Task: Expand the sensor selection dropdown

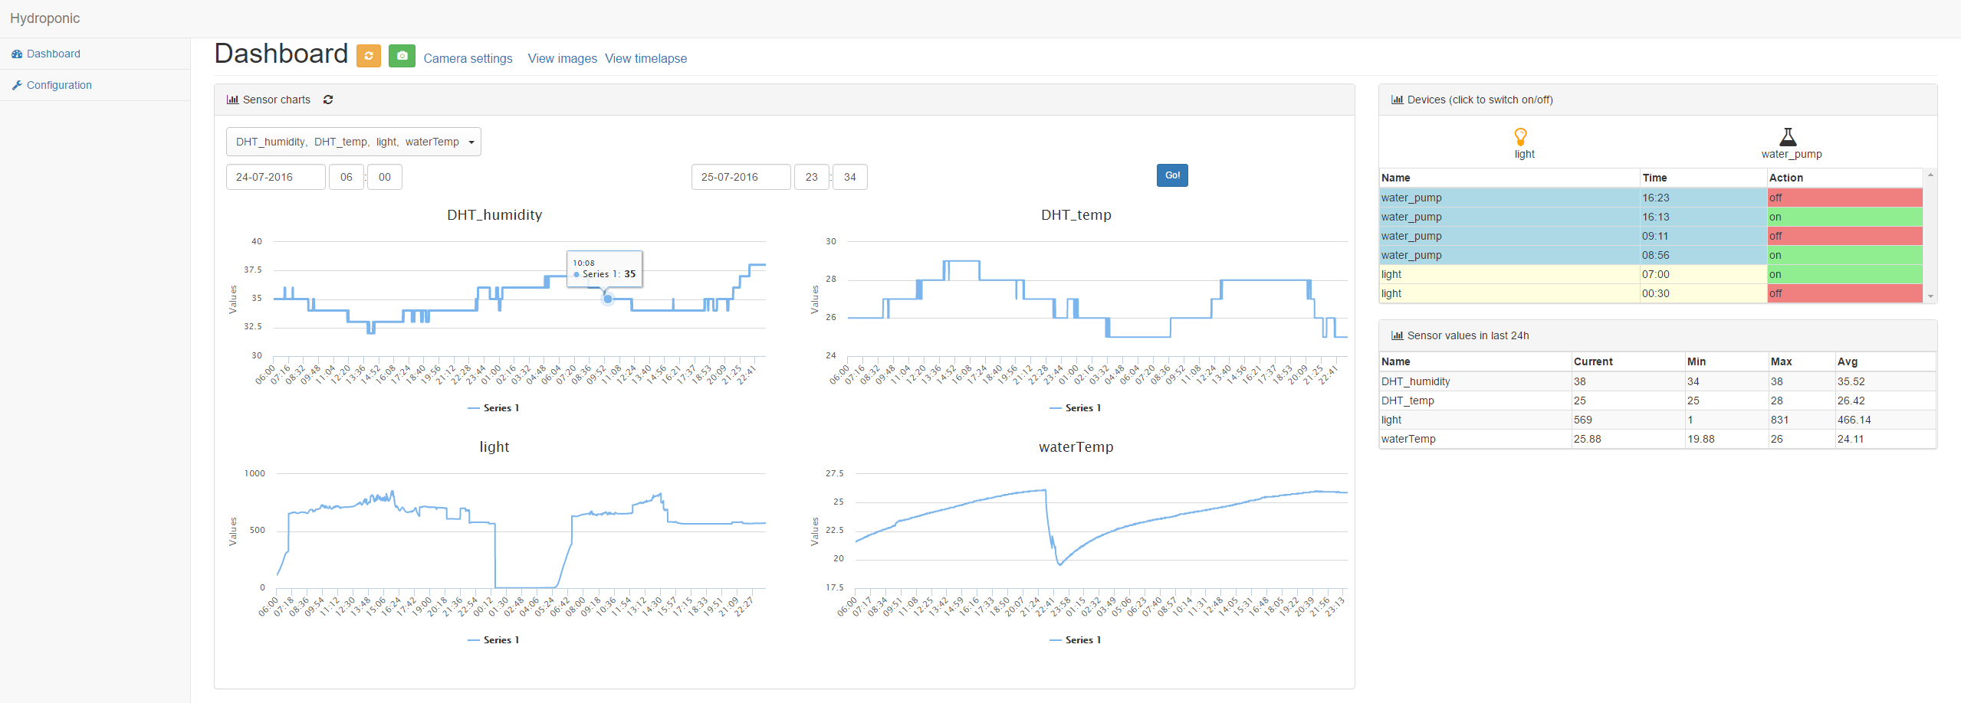Action: pos(353,142)
